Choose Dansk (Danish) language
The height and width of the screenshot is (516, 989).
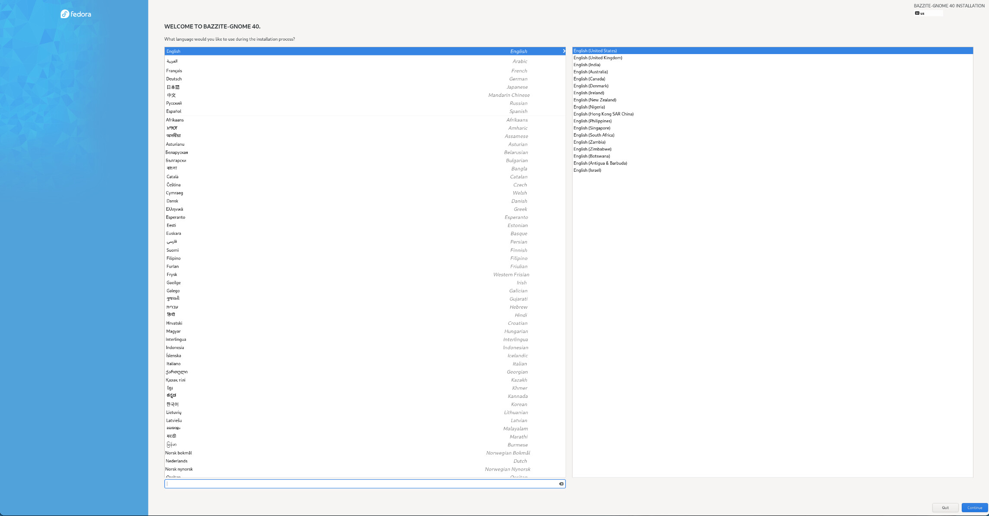click(x=365, y=201)
